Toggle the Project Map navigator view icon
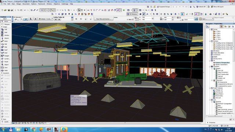Image resolution: width=235 pixels, height=132 pixels. (x=221, y=26)
